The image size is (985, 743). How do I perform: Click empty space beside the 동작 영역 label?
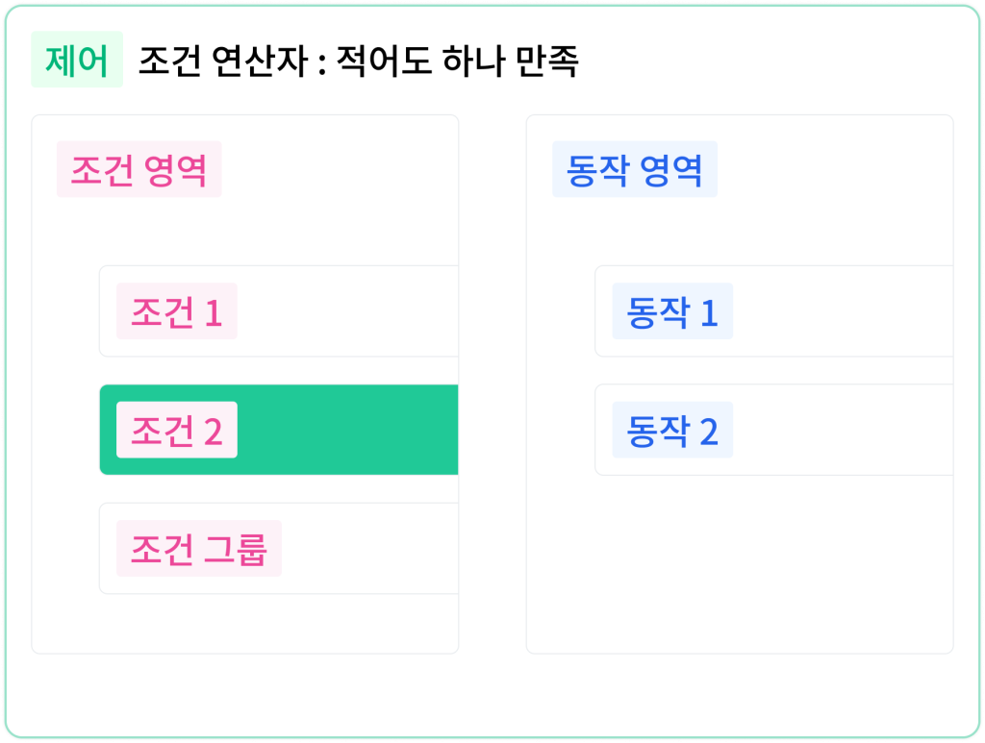pos(834,169)
